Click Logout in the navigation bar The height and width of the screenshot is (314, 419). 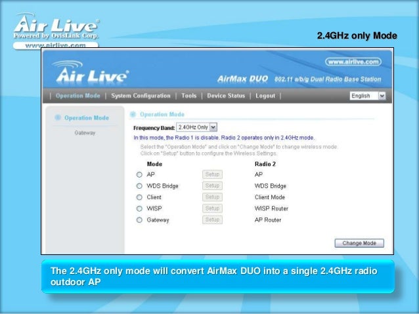click(265, 96)
